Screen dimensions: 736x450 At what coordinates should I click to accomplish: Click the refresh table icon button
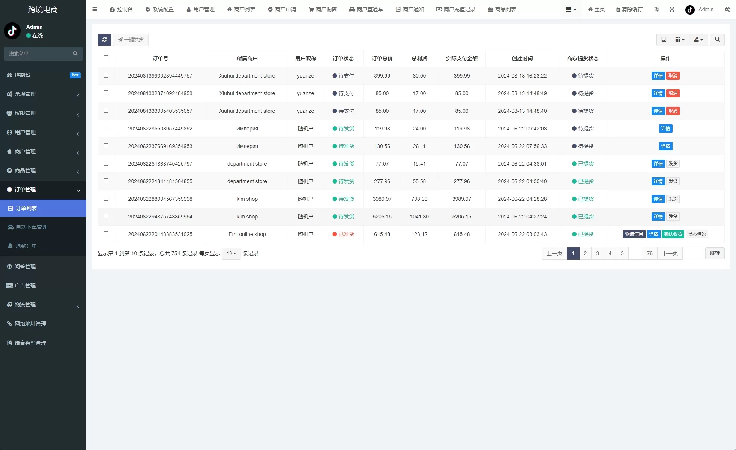click(x=104, y=40)
